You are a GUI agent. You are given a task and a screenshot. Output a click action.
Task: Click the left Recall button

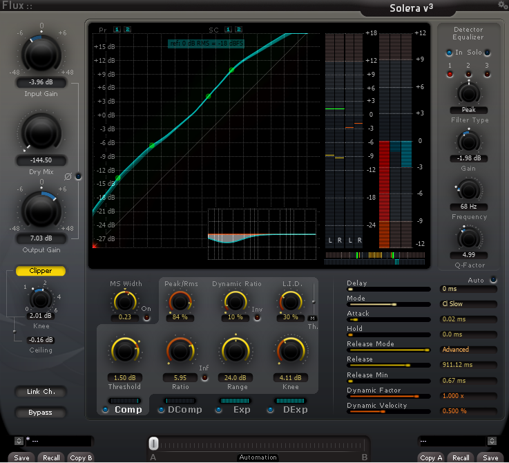point(51,457)
